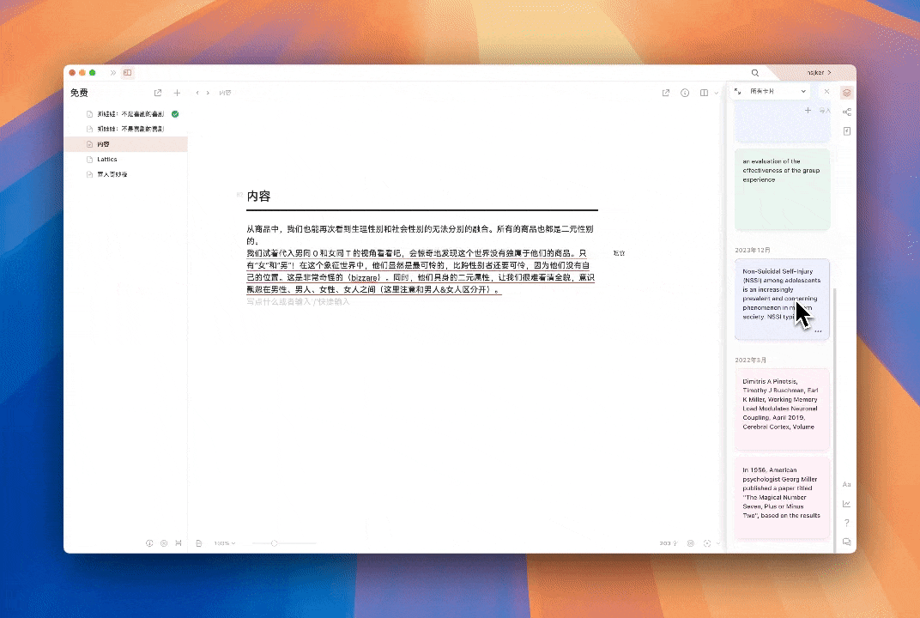The width and height of the screenshot is (920, 618).
Task: Open the Dimitris A Pinotsis reference card
Action: pyautogui.click(x=782, y=409)
